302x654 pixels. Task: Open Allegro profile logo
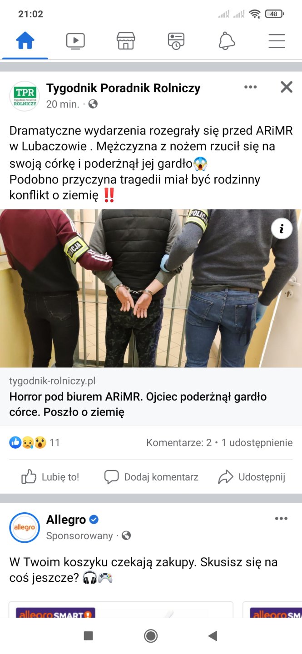click(25, 527)
